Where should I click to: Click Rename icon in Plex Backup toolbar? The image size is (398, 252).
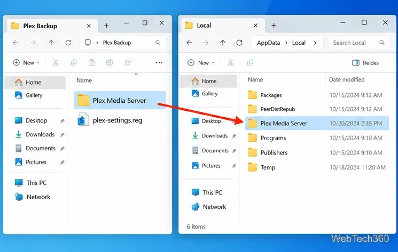pos(110,62)
